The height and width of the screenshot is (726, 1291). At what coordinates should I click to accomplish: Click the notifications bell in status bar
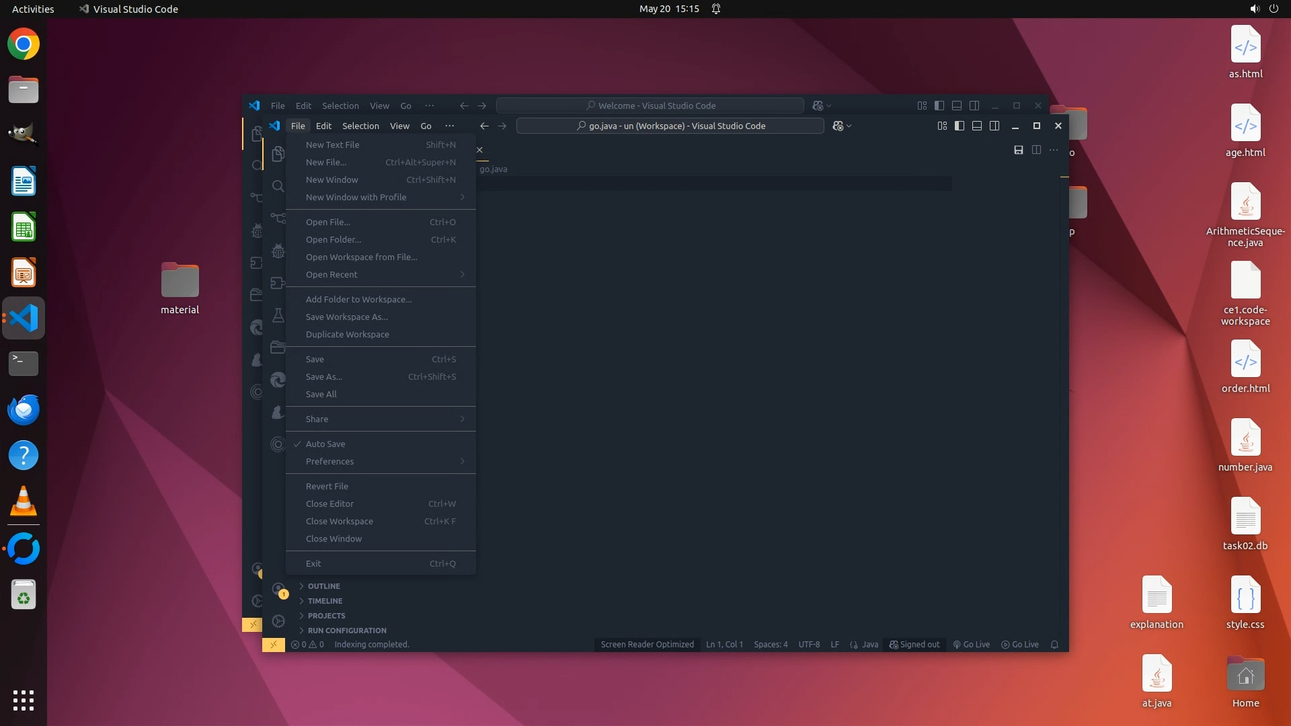(1054, 645)
